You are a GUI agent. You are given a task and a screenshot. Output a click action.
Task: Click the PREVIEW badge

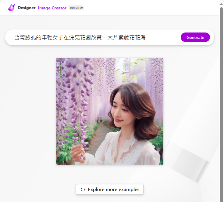click(x=76, y=8)
